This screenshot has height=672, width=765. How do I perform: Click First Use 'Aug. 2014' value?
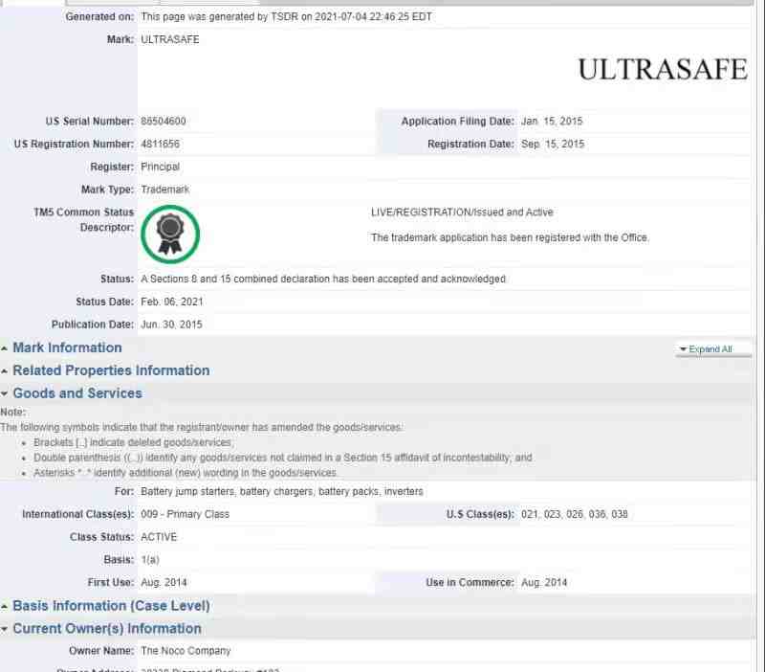(164, 583)
